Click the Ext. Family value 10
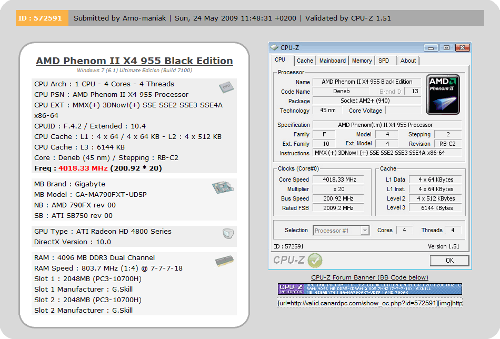 [x=324, y=144]
